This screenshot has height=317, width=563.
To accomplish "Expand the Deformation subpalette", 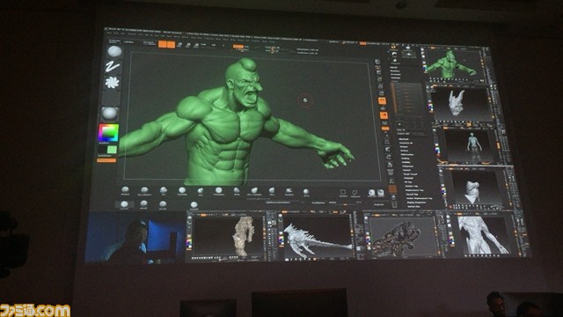I will pos(407,155).
